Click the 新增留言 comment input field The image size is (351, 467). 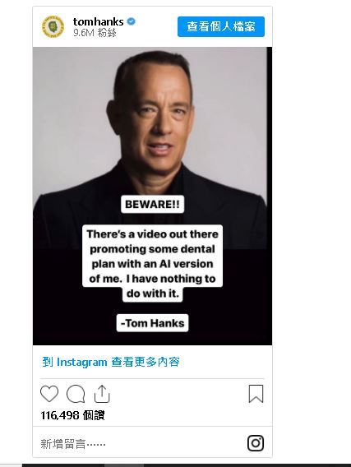pos(140,444)
